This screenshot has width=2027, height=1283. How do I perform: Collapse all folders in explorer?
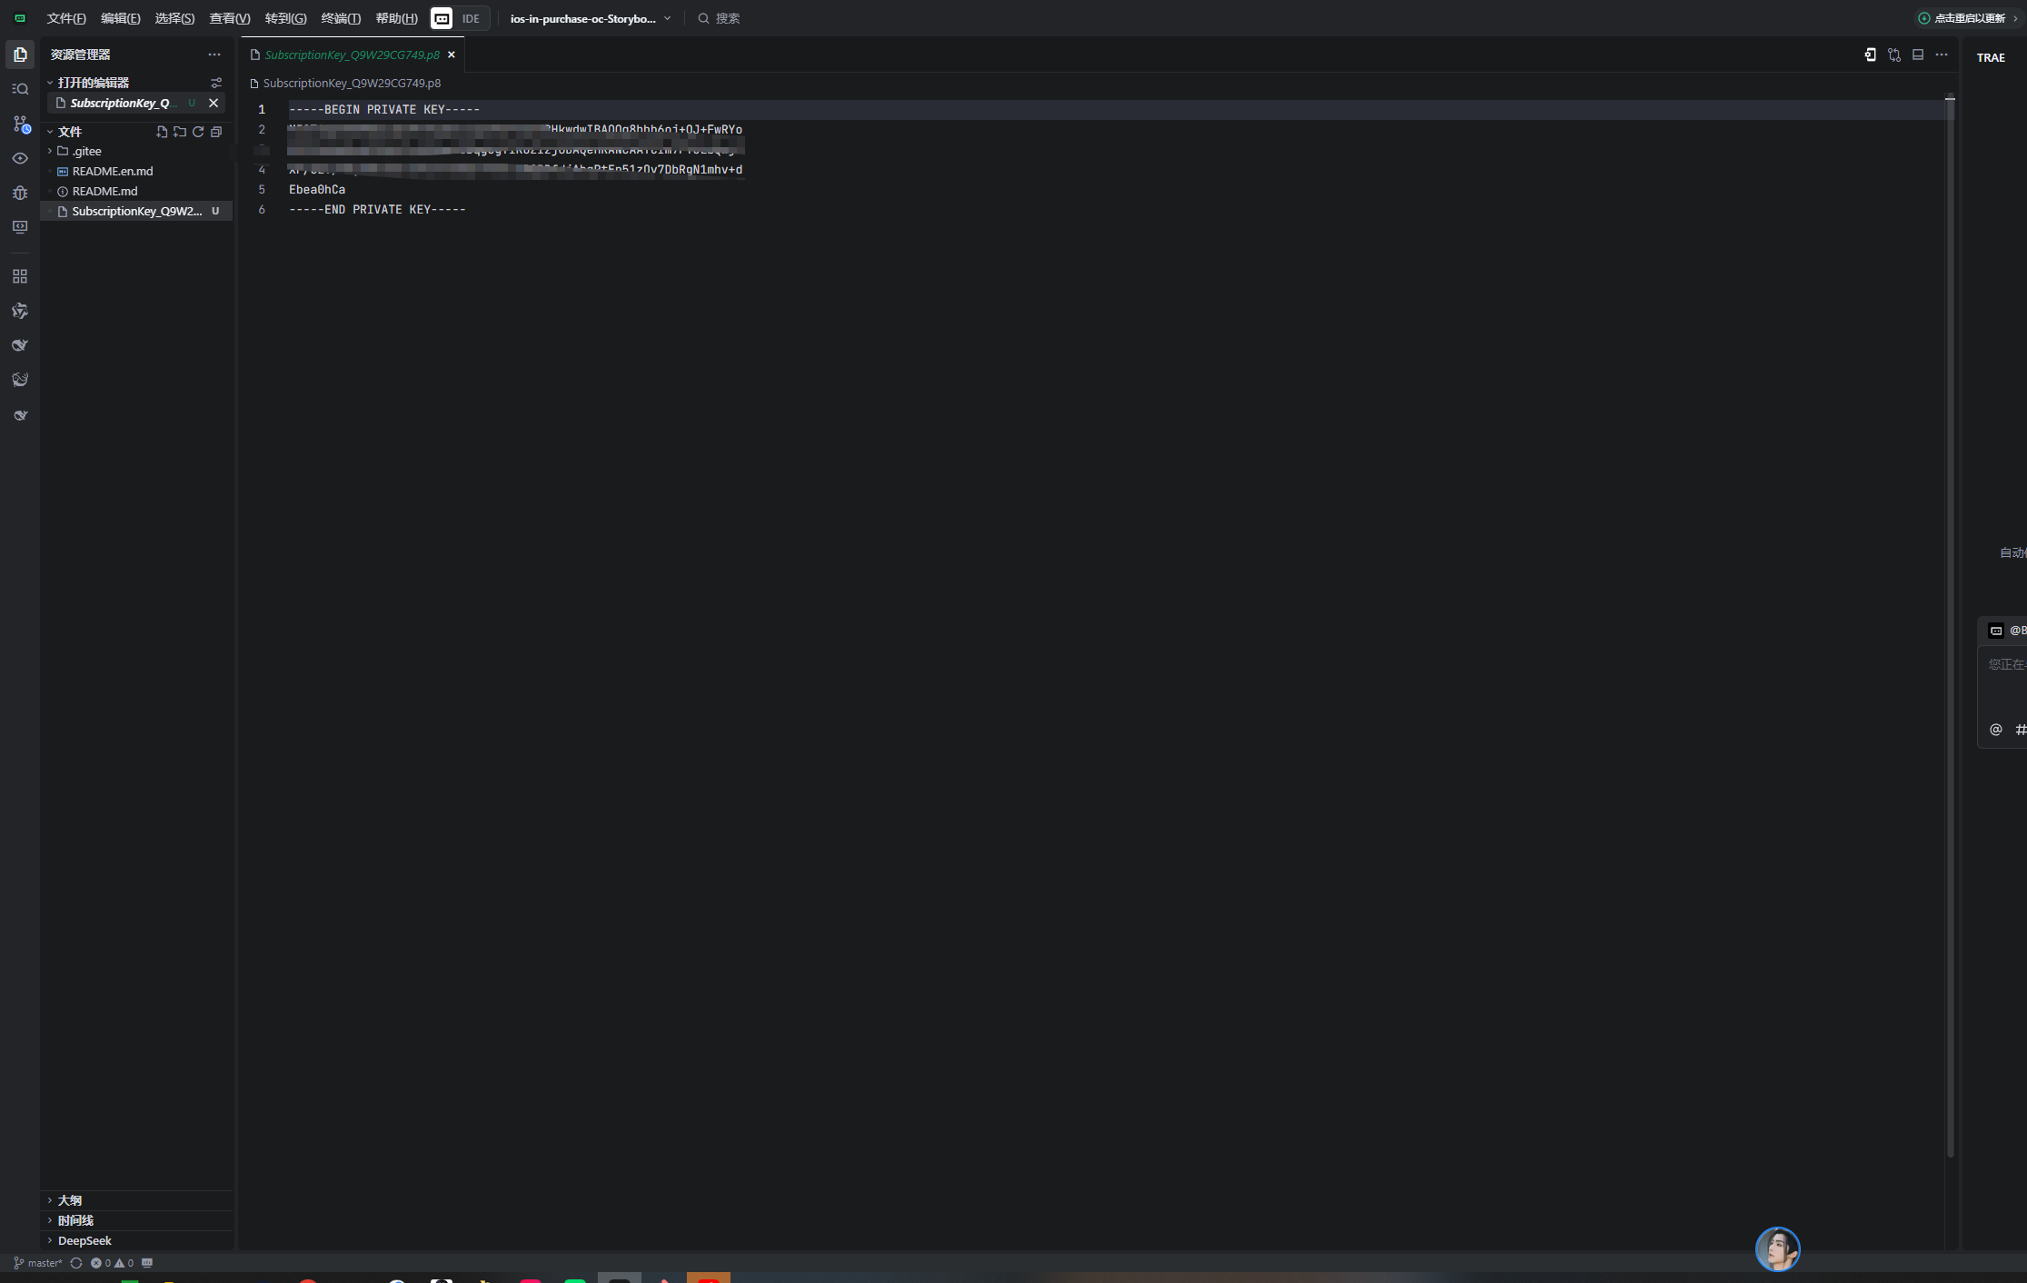point(216,132)
